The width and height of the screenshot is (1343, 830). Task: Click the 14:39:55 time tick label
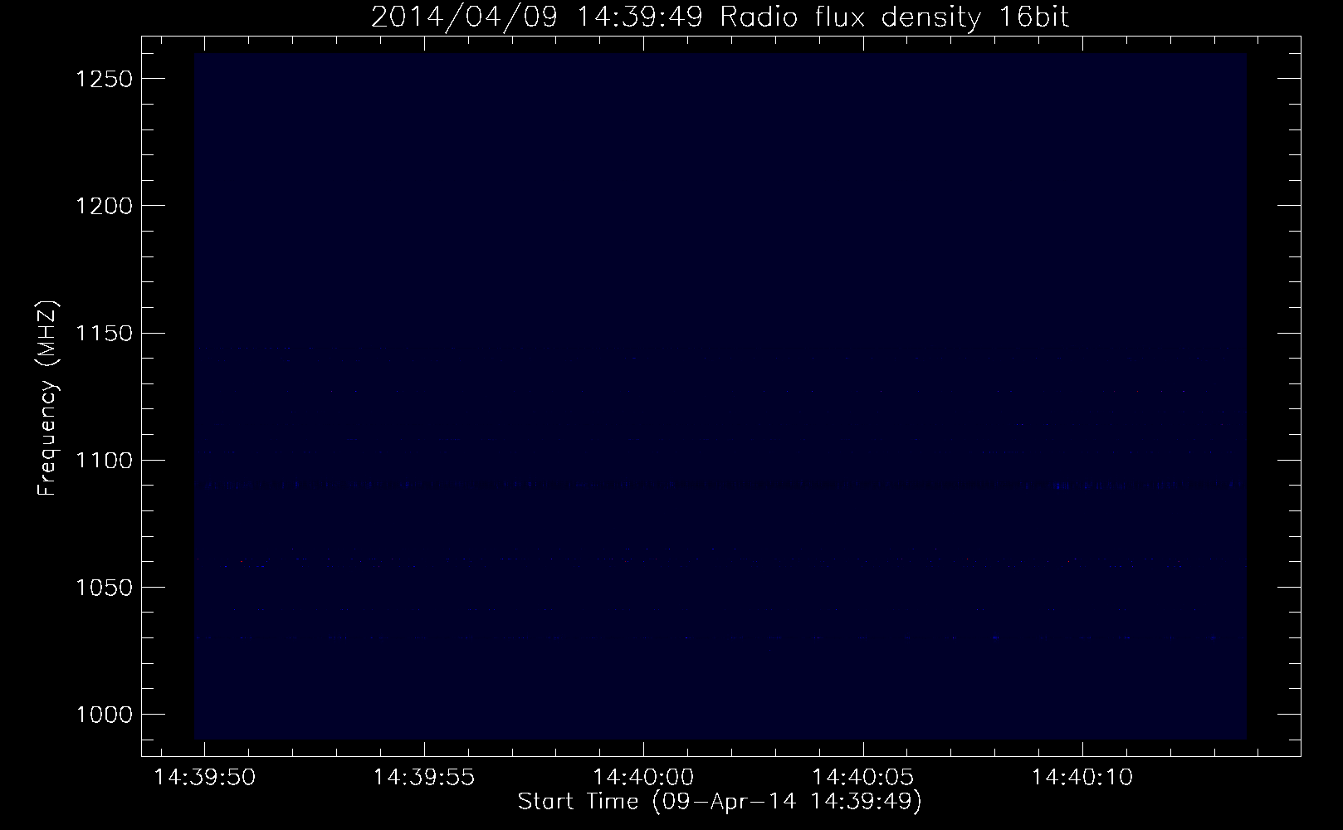pyautogui.click(x=424, y=778)
